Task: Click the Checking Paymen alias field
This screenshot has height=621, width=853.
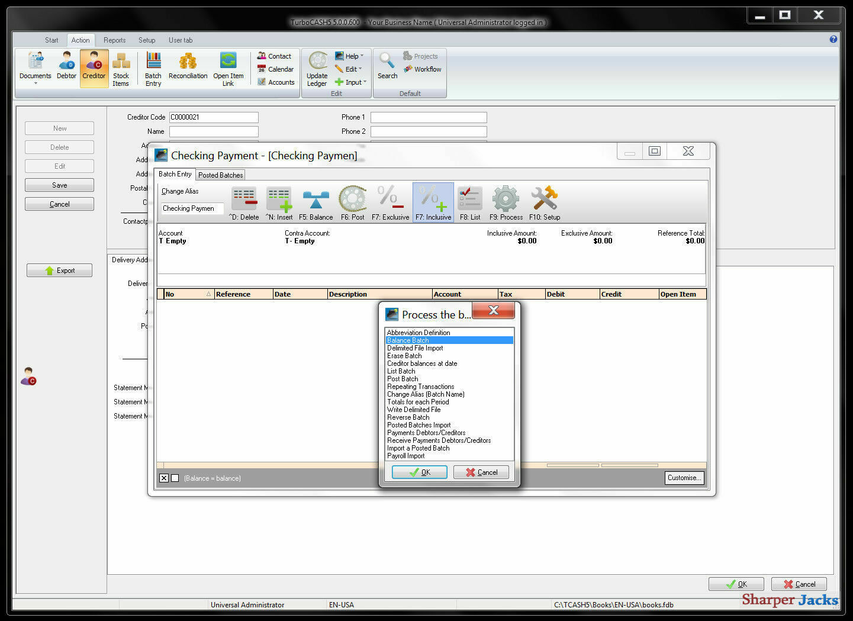Action: point(192,208)
